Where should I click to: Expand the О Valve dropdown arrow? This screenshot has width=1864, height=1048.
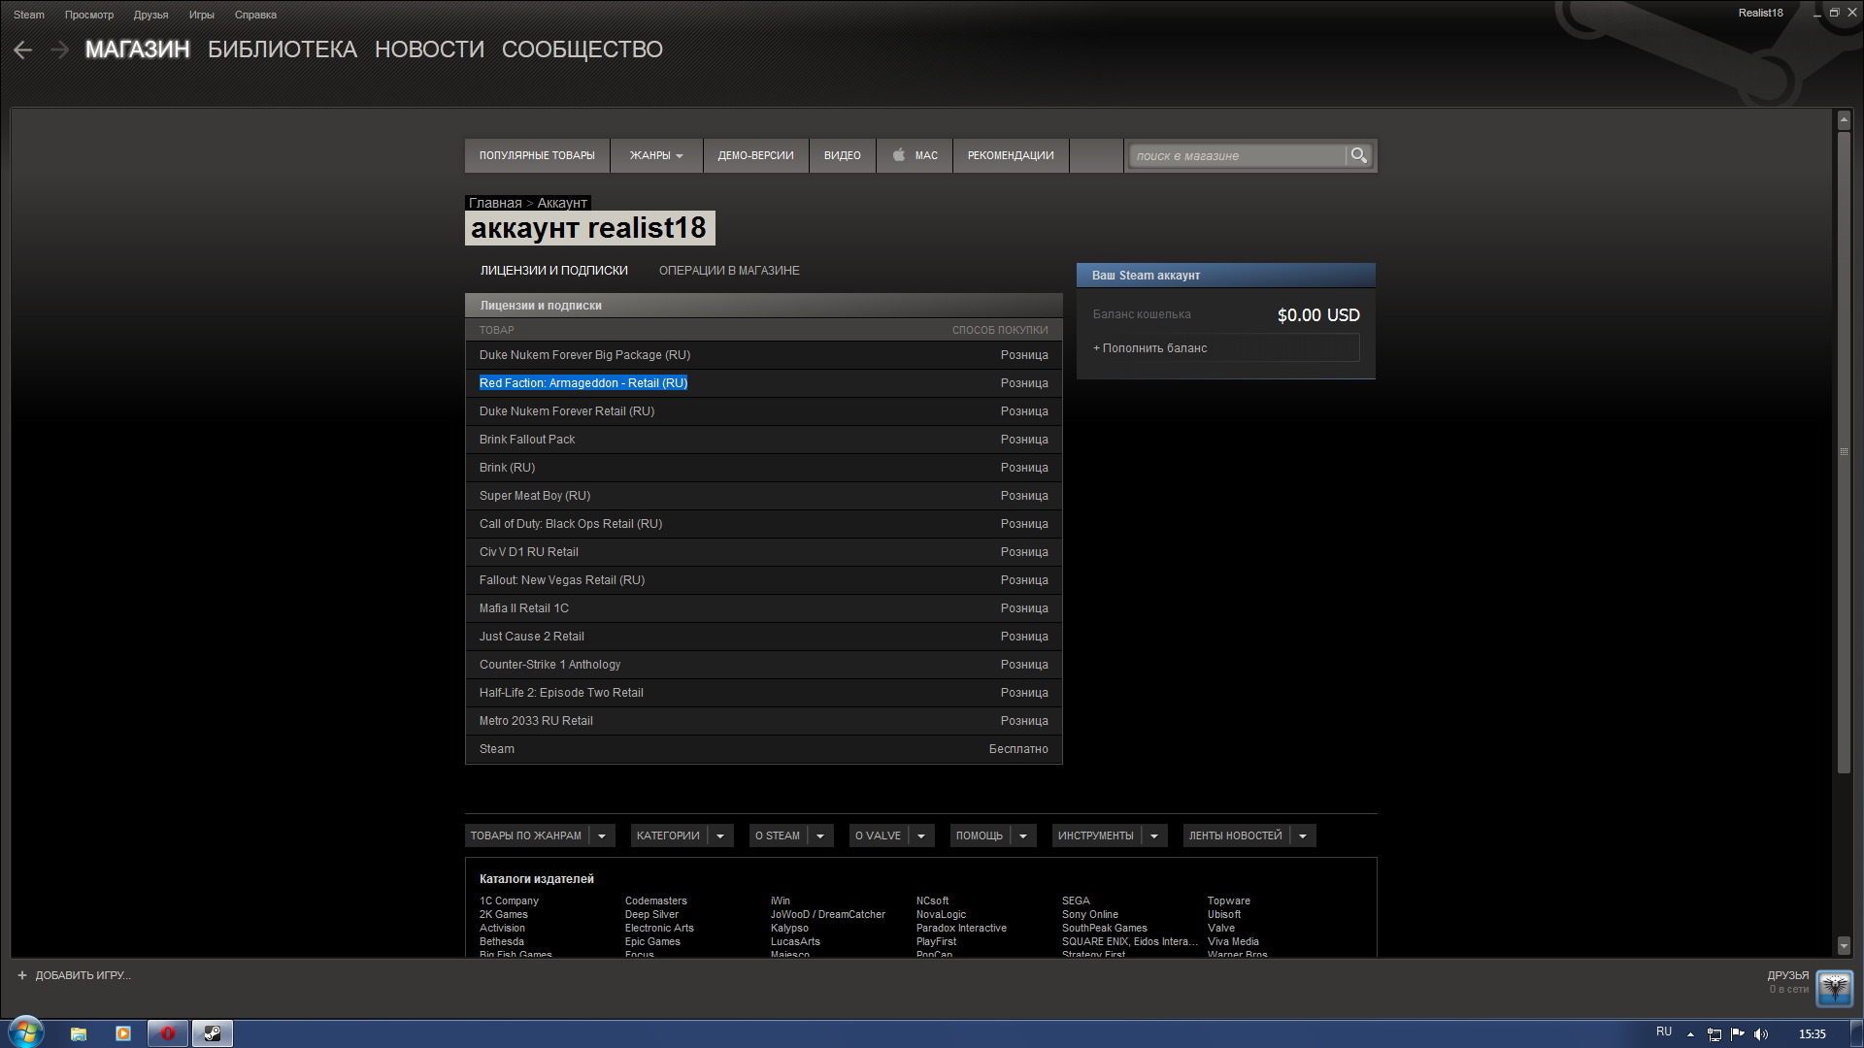[921, 835]
